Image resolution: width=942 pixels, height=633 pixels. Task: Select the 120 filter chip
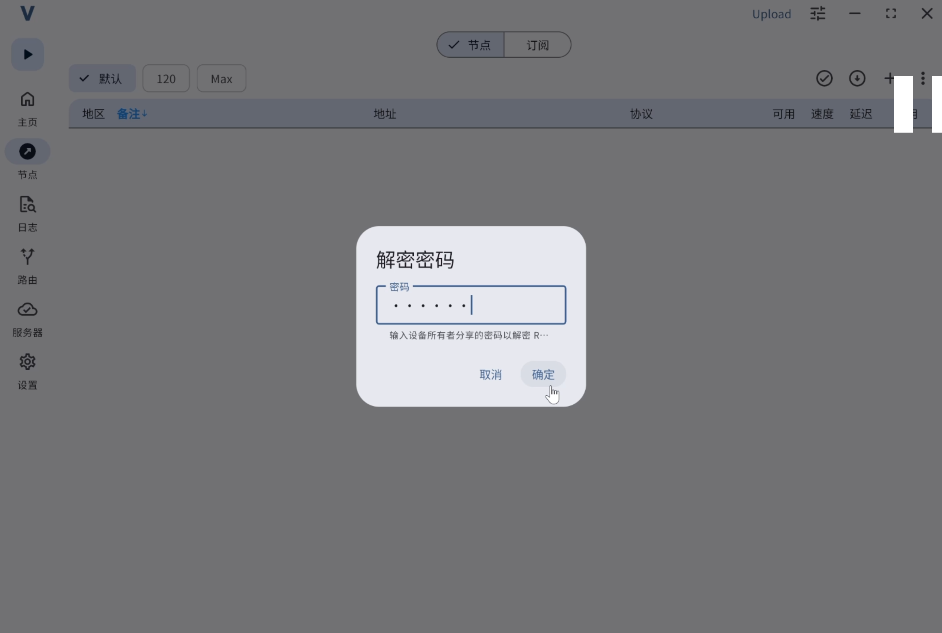tap(166, 78)
